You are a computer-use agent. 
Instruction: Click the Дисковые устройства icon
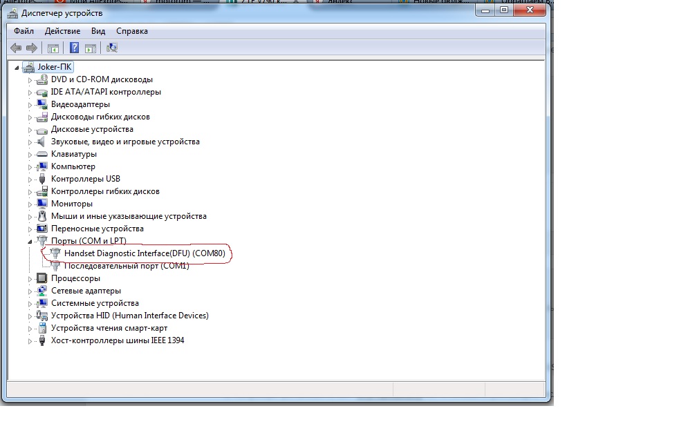point(41,130)
